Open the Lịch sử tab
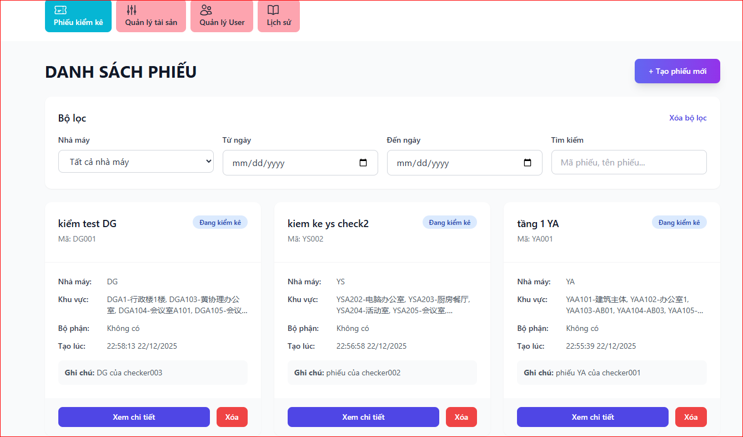 pos(279,17)
